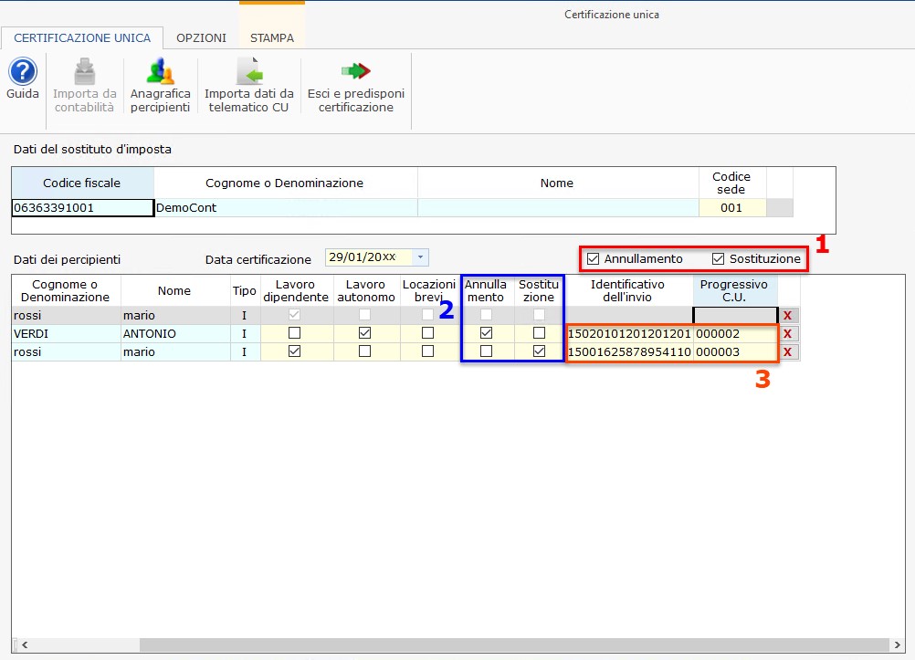Go to the STAMPA tab
Image resolution: width=915 pixels, height=660 pixels.
[x=272, y=38]
